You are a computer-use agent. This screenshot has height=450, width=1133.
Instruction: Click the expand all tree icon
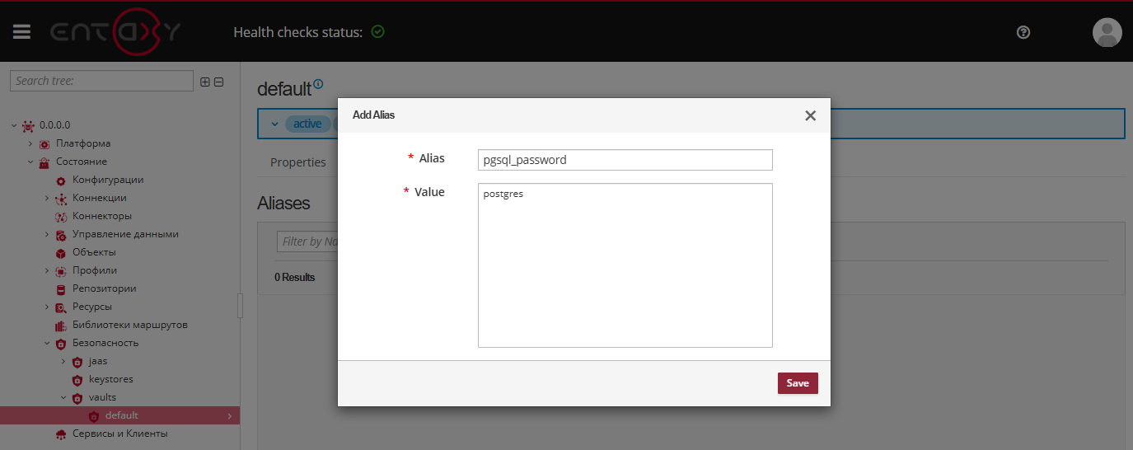[205, 82]
